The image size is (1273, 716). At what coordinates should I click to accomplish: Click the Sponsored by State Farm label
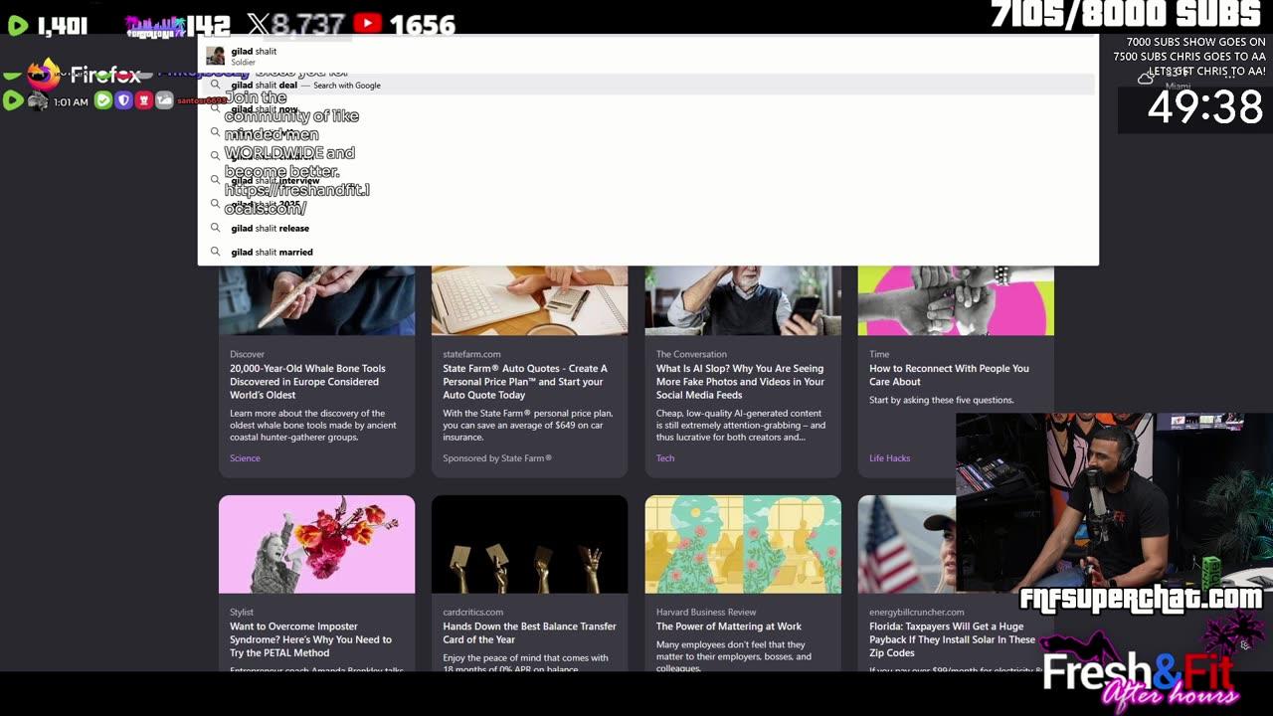point(497,458)
